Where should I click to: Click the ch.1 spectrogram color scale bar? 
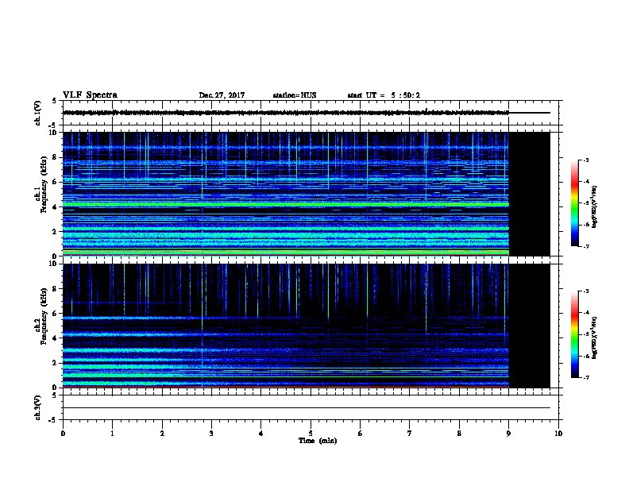pyautogui.click(x=574, y=203)
